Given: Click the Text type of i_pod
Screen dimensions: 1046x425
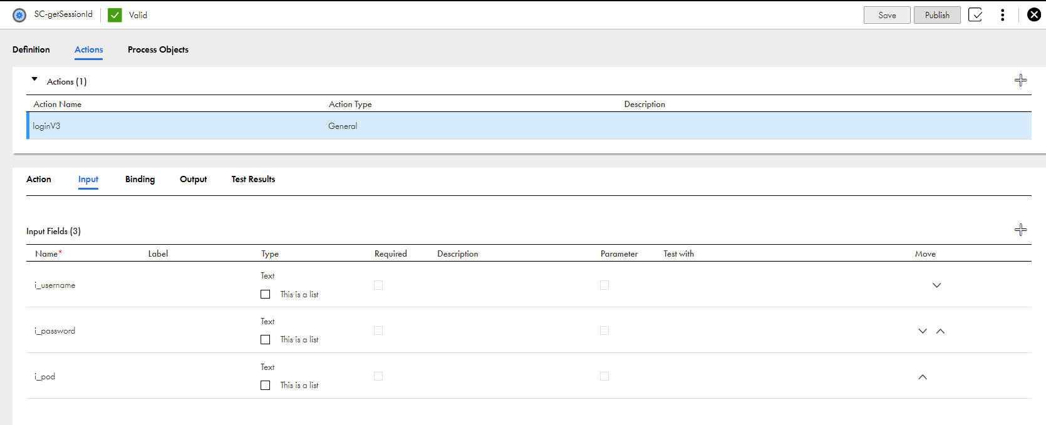Looking at the screenshot, I should coord(267,367).
